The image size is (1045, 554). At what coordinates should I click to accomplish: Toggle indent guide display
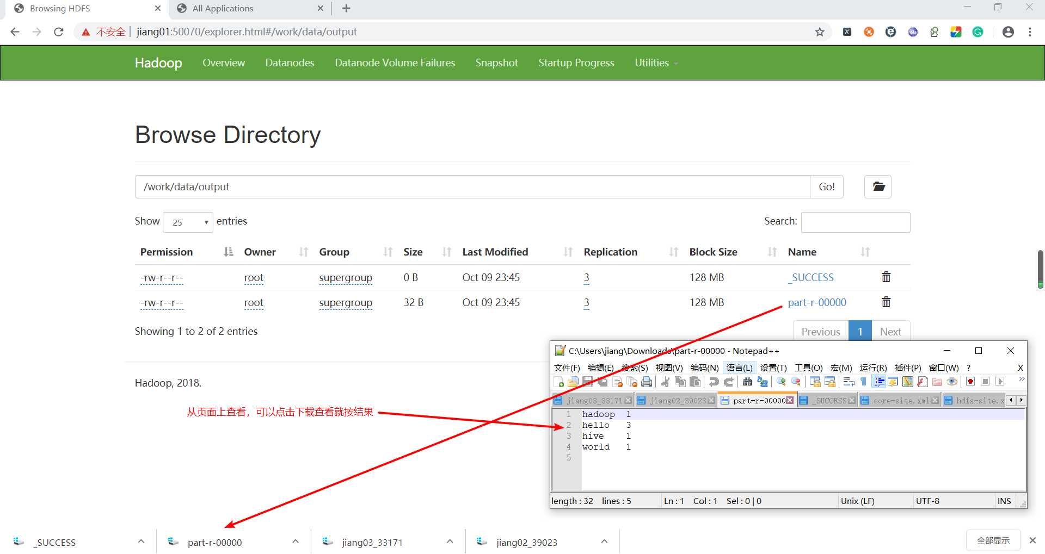click(x=879, y=382)
